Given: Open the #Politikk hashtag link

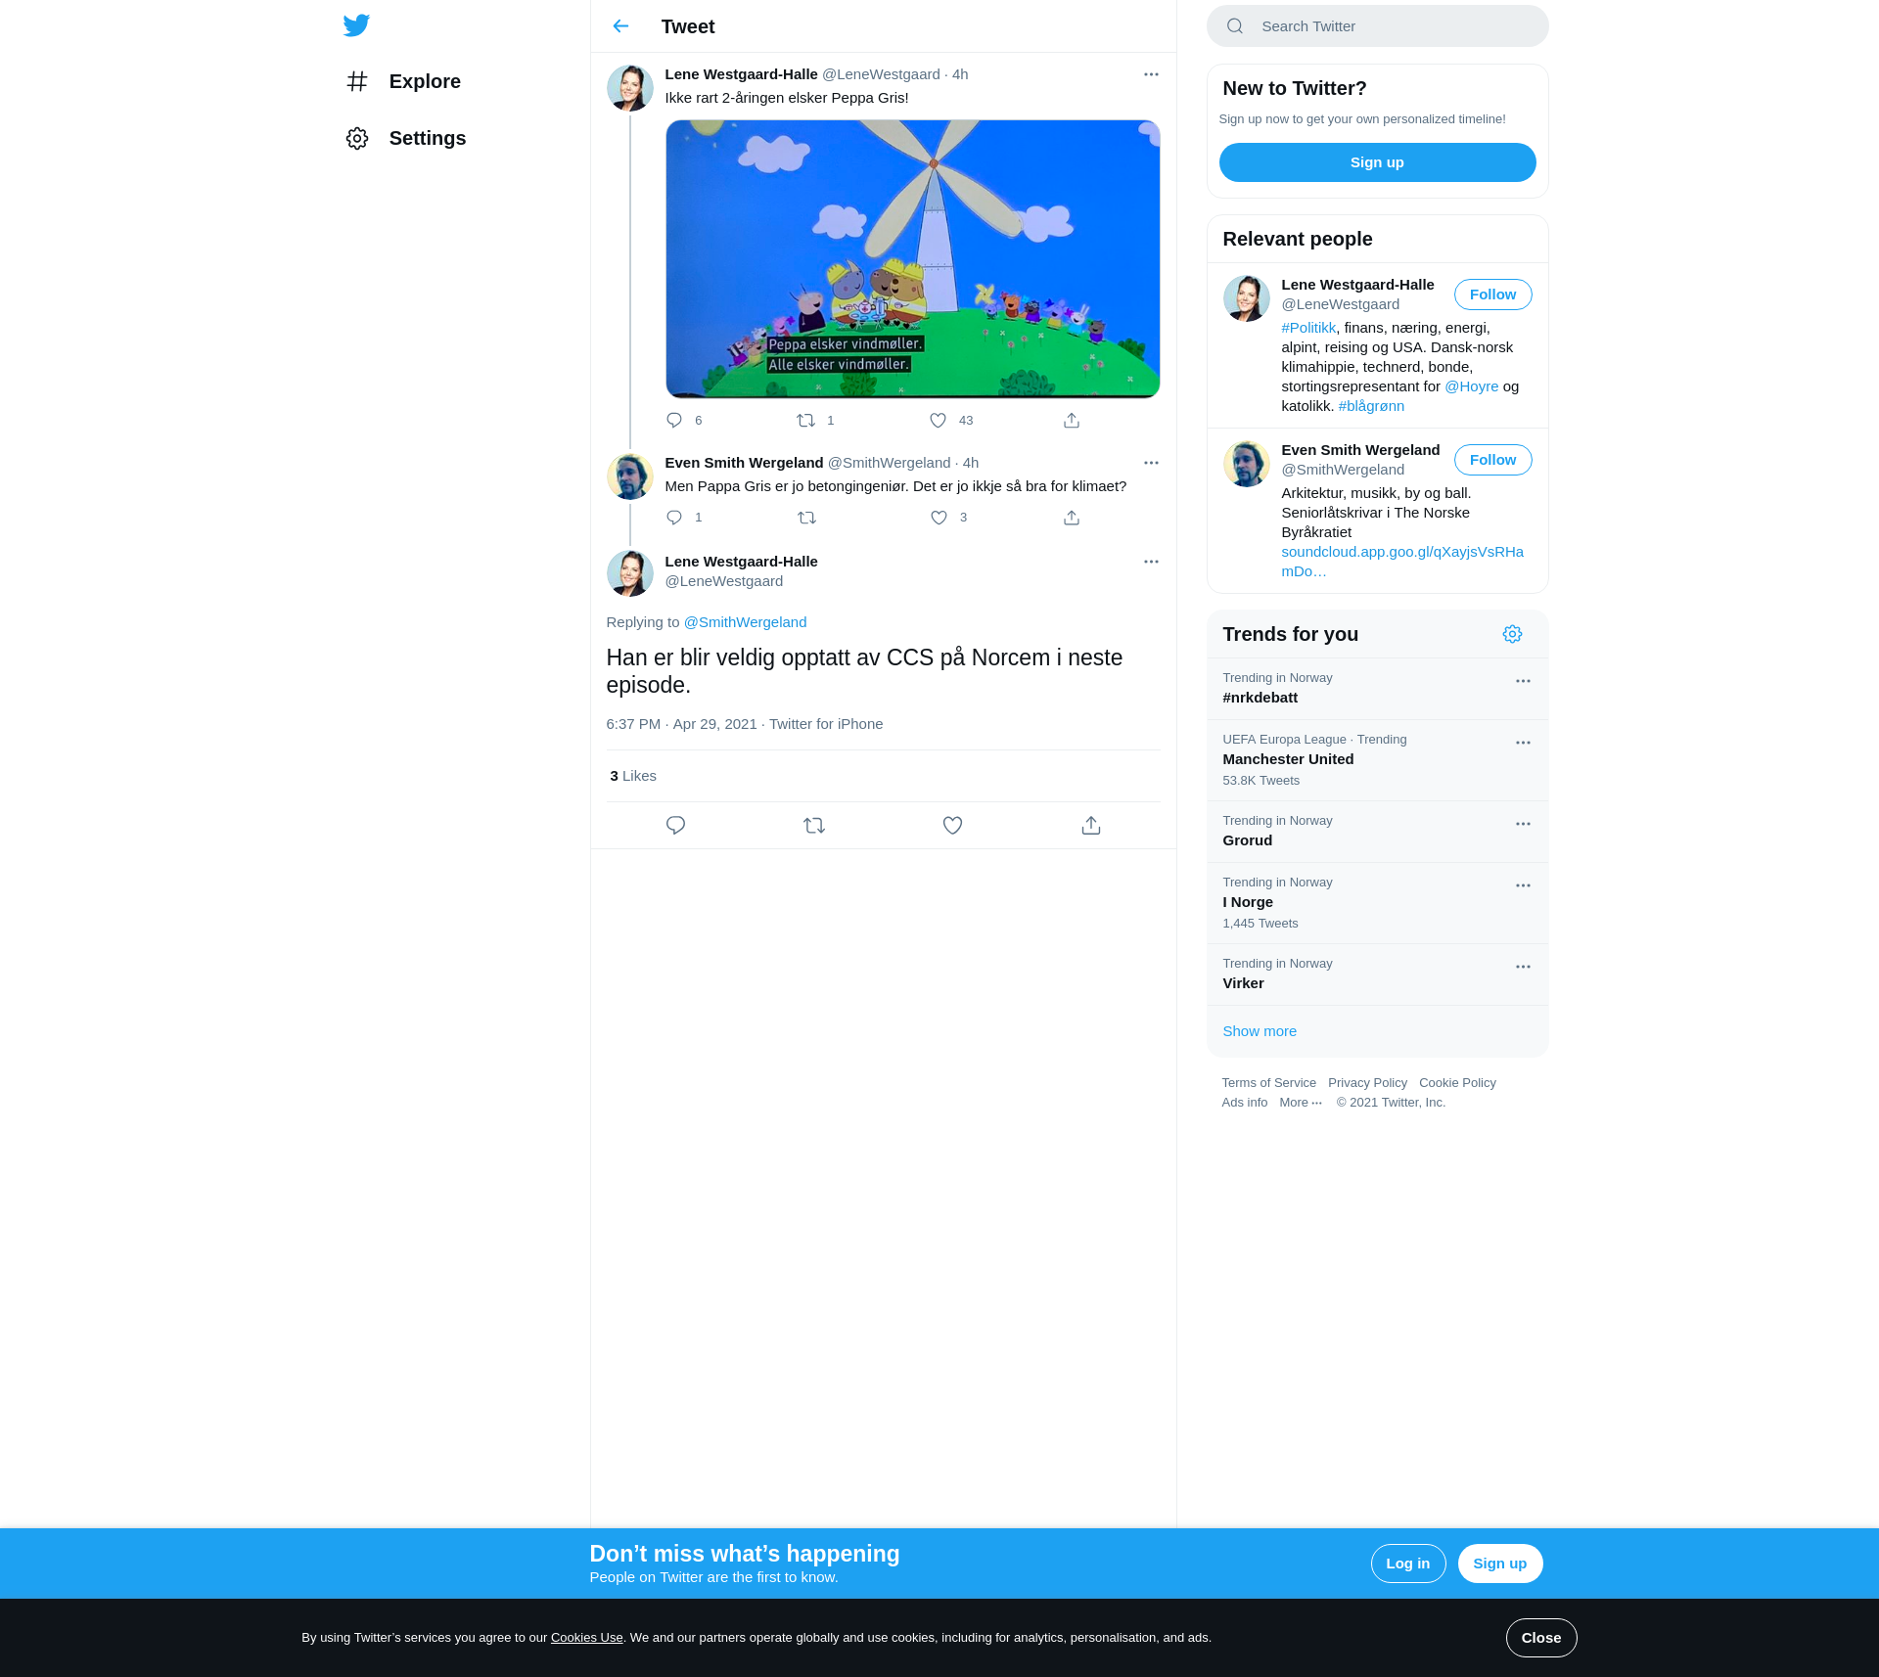Looking at the screenshot, I should [x=1308, y=328].
